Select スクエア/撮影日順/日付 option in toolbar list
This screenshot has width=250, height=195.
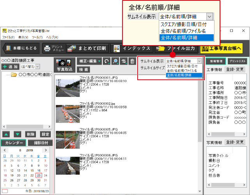(x=183, y=66)
